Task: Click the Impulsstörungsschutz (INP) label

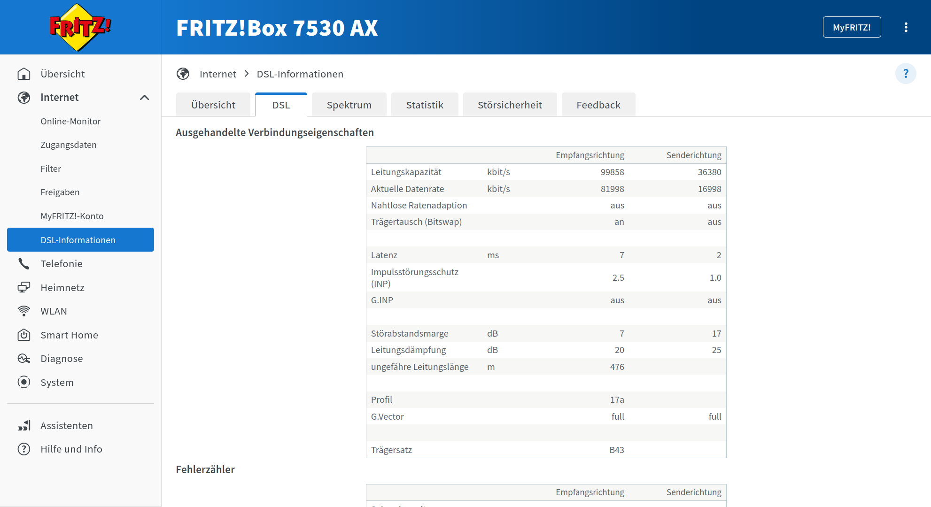Action: (x=415, y=278)
